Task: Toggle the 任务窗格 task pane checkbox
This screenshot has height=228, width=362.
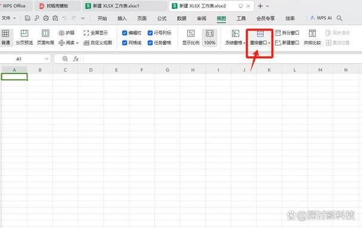Action: tap(150, 43)
